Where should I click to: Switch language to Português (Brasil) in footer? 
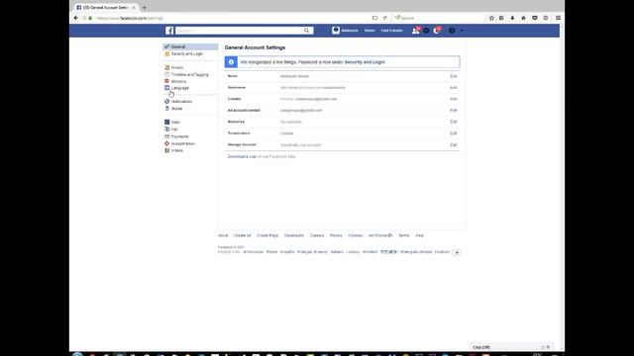(416, 252)
